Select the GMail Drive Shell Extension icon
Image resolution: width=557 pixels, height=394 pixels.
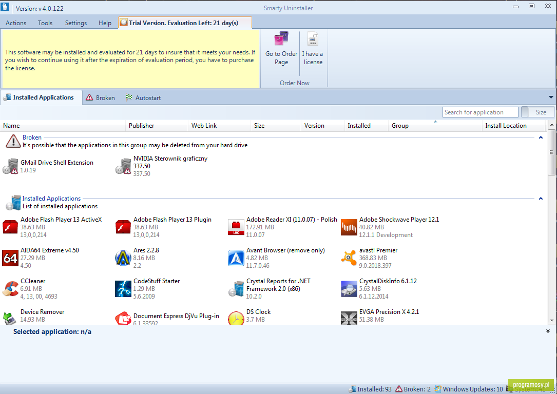[10, 166]
